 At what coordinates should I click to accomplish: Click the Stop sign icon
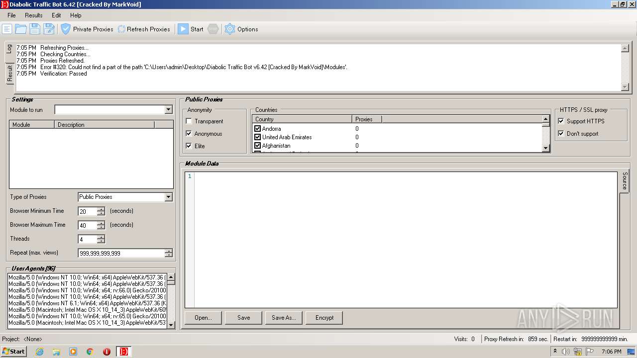click(x=213, y=29)
